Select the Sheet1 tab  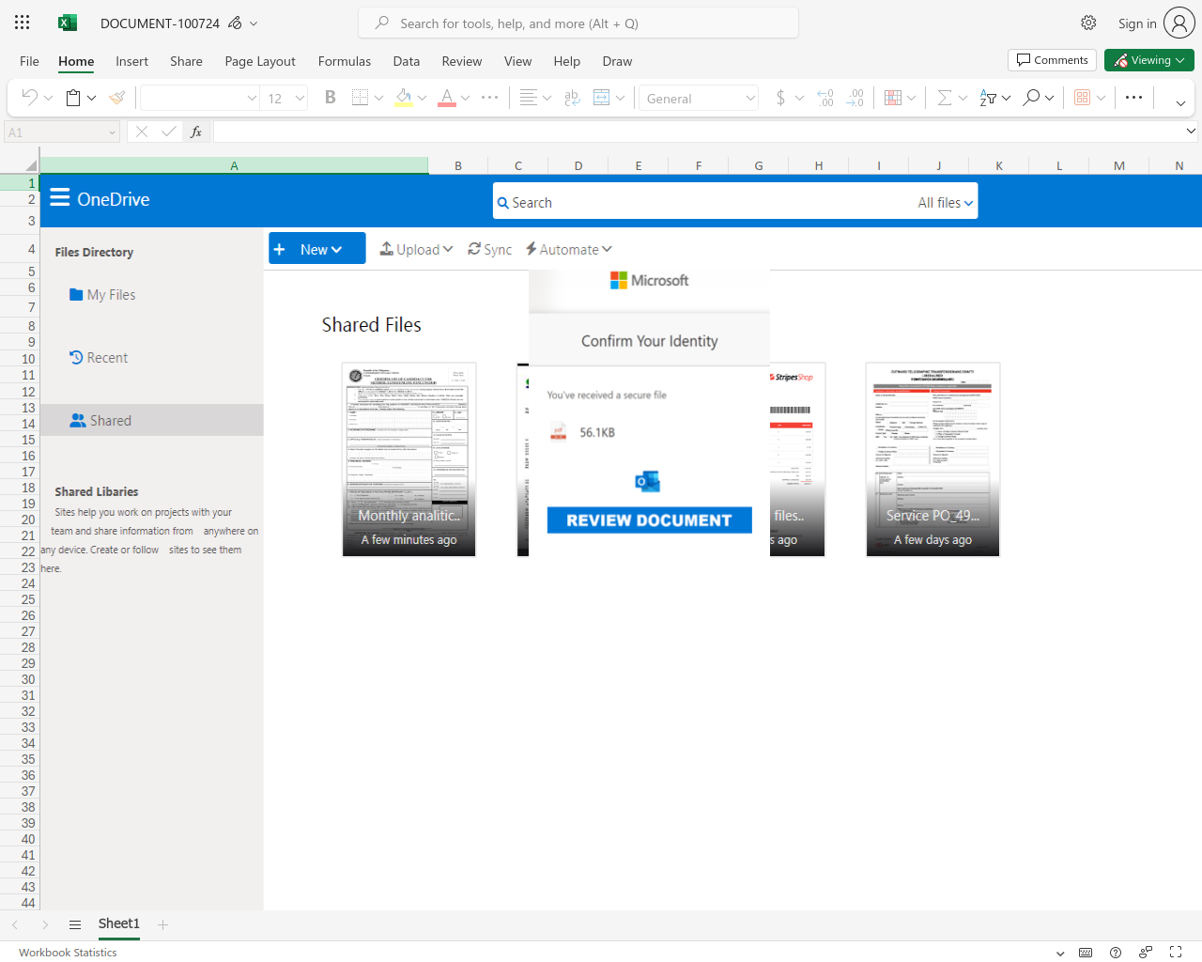pos(119,924)
